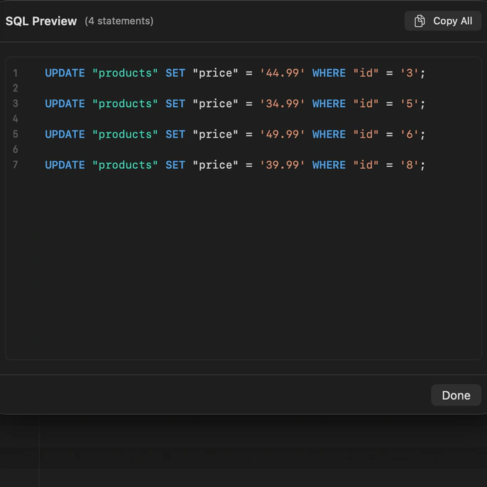Viewport: 487px width, 487px height.
Task: Click SET keyword on line 5
Action: click(x=175, y=134)
